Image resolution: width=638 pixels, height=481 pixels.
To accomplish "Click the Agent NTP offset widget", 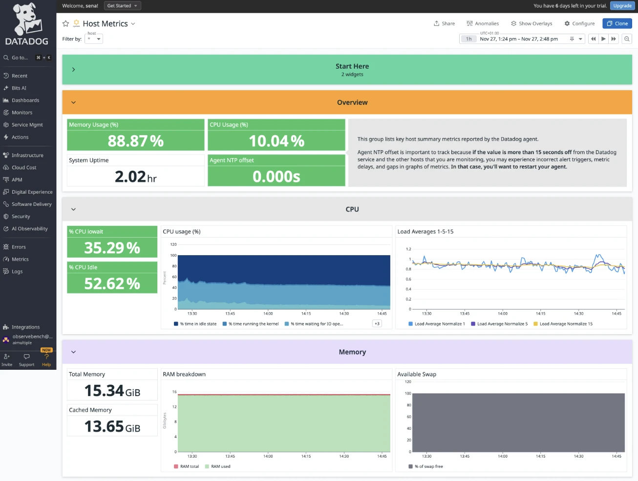I will pyautogui.click(x=276, y=170).
